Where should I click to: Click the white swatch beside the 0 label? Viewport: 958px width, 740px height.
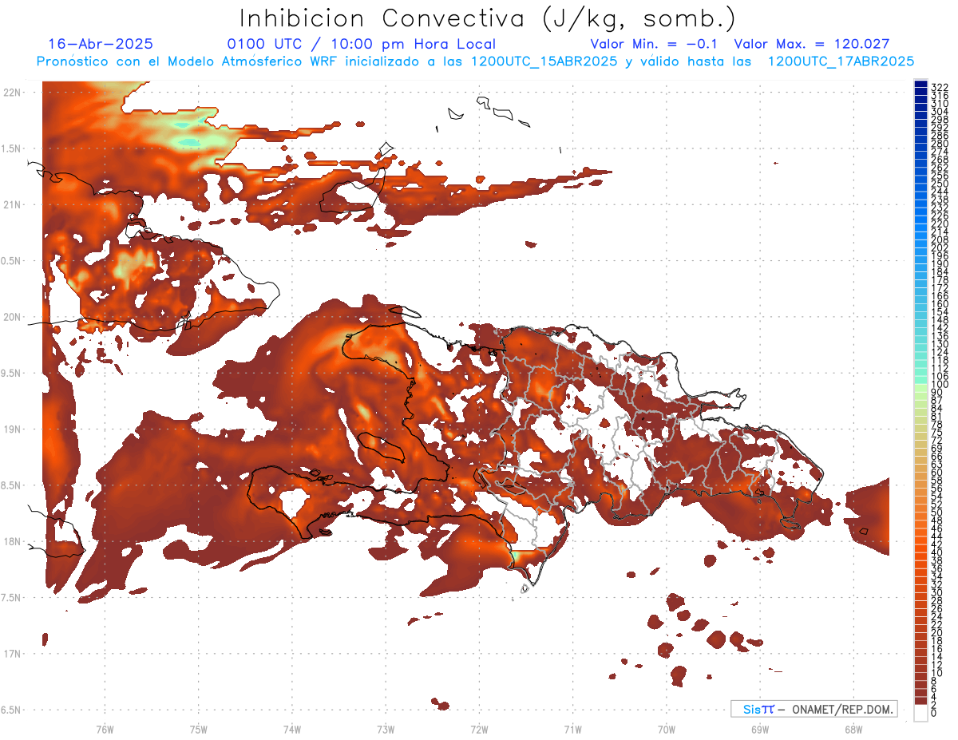(x=920, y=714)
